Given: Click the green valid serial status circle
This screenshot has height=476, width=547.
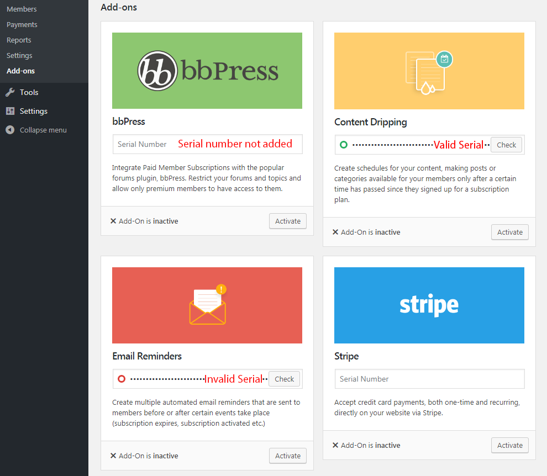Looking at the screenshot, I should 344,145.
